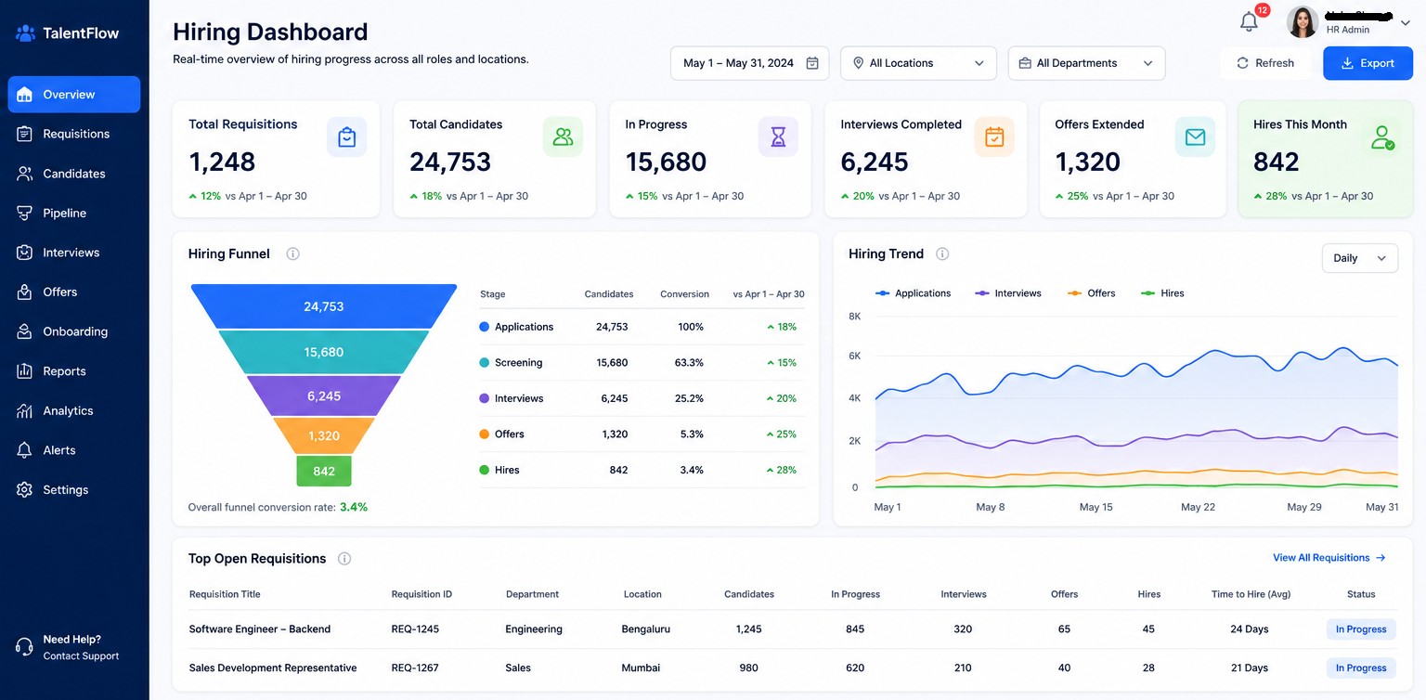Click the Interviews Completed calendar icon

click(x=993, y=137)
